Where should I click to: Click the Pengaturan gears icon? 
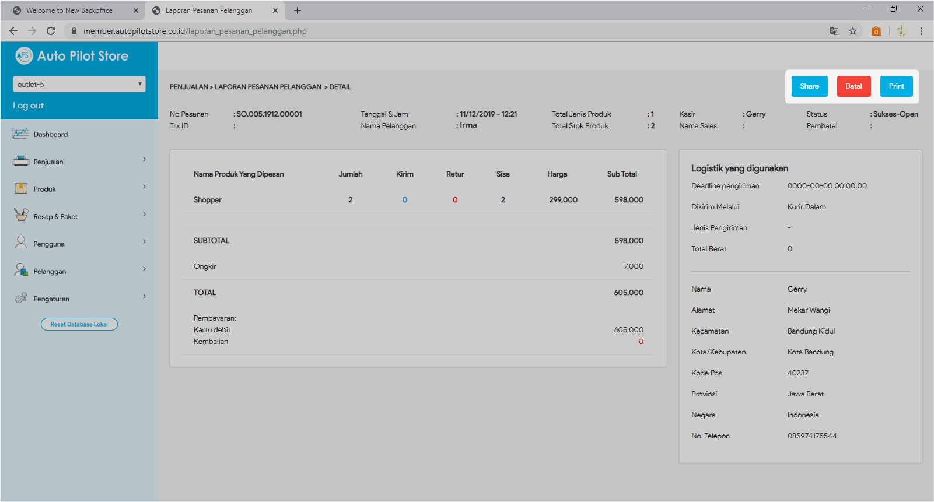click(20, 298)
